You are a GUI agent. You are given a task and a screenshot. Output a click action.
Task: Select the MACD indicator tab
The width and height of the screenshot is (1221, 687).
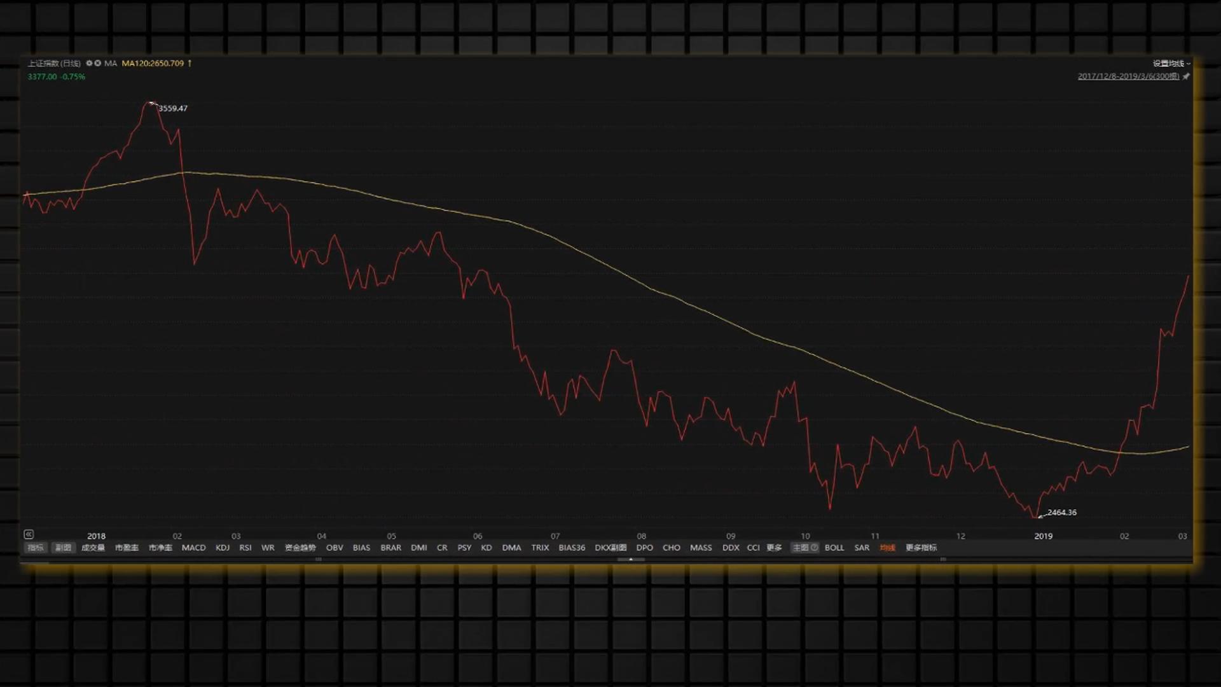coord(193,548)
